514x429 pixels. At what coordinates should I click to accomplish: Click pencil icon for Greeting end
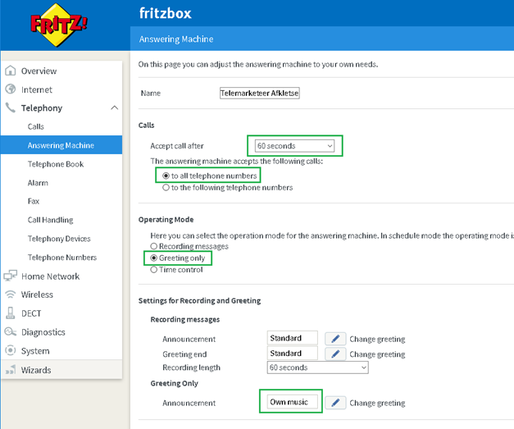[335, 354]
